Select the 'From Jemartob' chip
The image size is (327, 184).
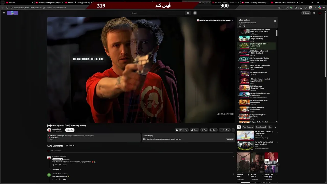point(261,127)
